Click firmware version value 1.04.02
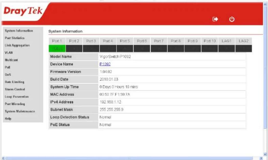Viewport: 268px width, 160px height. [106, 72]
